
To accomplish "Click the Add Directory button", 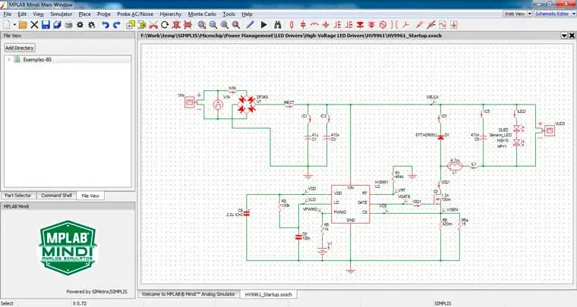I will coord(19,47).
